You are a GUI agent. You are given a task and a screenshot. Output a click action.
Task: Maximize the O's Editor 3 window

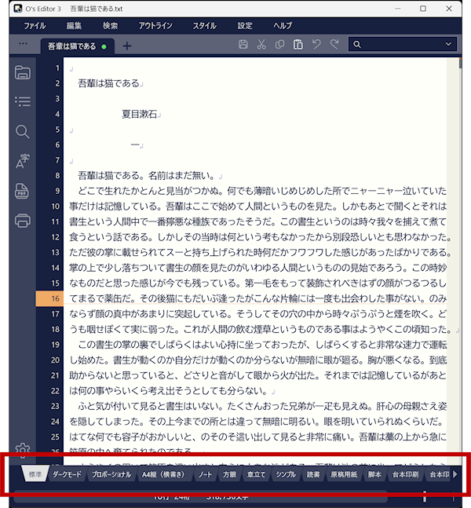423,9
